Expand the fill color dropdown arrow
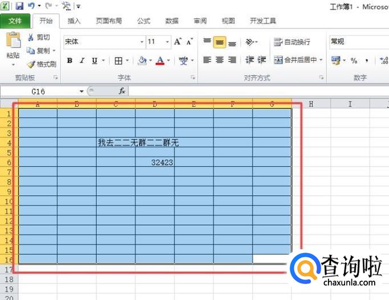389x300 pixels. 151,60
